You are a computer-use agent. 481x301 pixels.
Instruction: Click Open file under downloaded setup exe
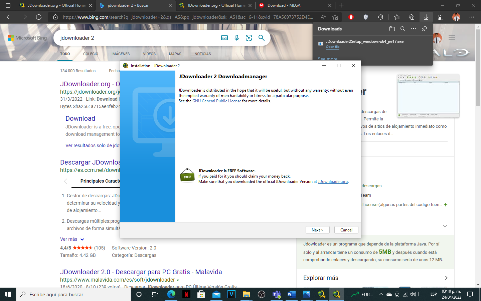[x=333, y=47]
